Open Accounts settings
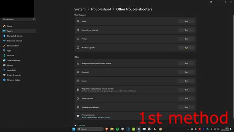 (19, 55)
